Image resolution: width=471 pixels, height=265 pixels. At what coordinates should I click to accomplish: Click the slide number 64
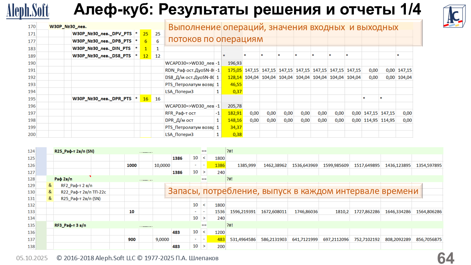pos(445,258)
